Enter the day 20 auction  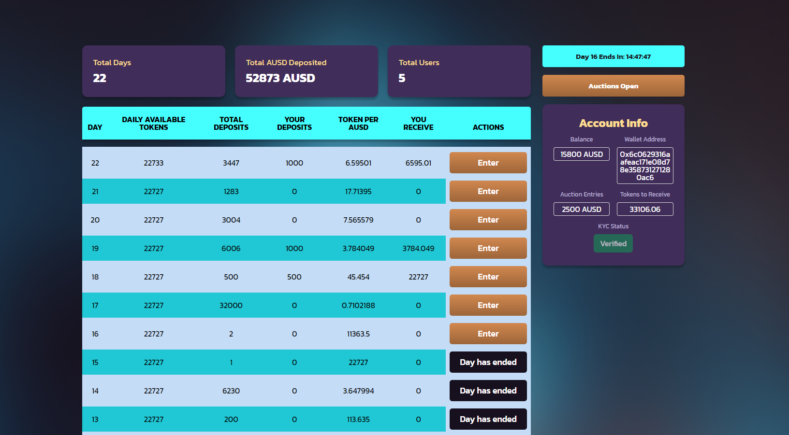tap(488, 220)
